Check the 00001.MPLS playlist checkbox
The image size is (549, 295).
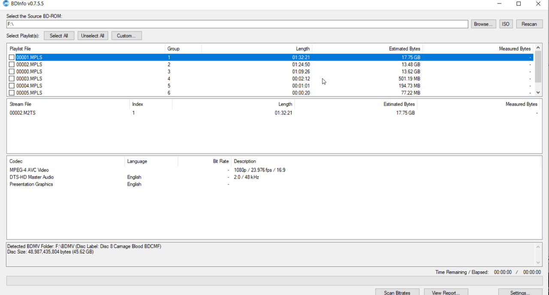click(x=12, y=57)
